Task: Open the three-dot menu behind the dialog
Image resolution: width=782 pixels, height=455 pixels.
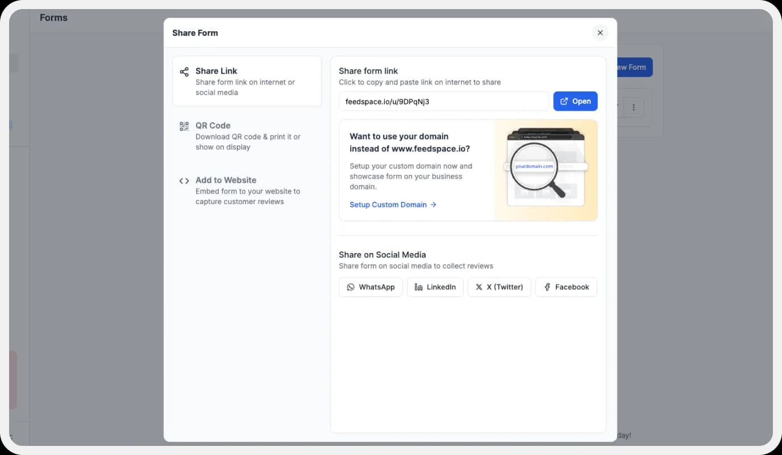Action: [634, 107]
